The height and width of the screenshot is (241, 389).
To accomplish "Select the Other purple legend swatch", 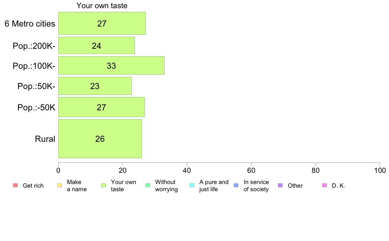I will (x=280, y=185).
